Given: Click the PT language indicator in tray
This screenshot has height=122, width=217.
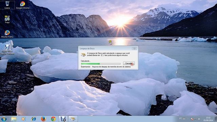Looking at the screenshot, I should coord(180,119).
